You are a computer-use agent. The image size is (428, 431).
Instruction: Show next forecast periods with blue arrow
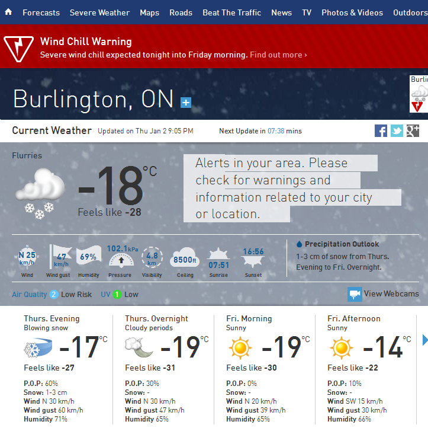pyautogui.click(x=425, y=340)
